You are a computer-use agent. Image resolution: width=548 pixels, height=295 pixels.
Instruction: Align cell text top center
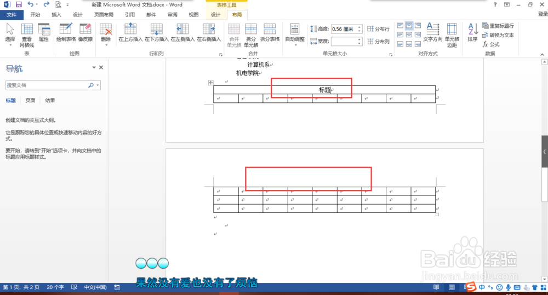[409, 26]
